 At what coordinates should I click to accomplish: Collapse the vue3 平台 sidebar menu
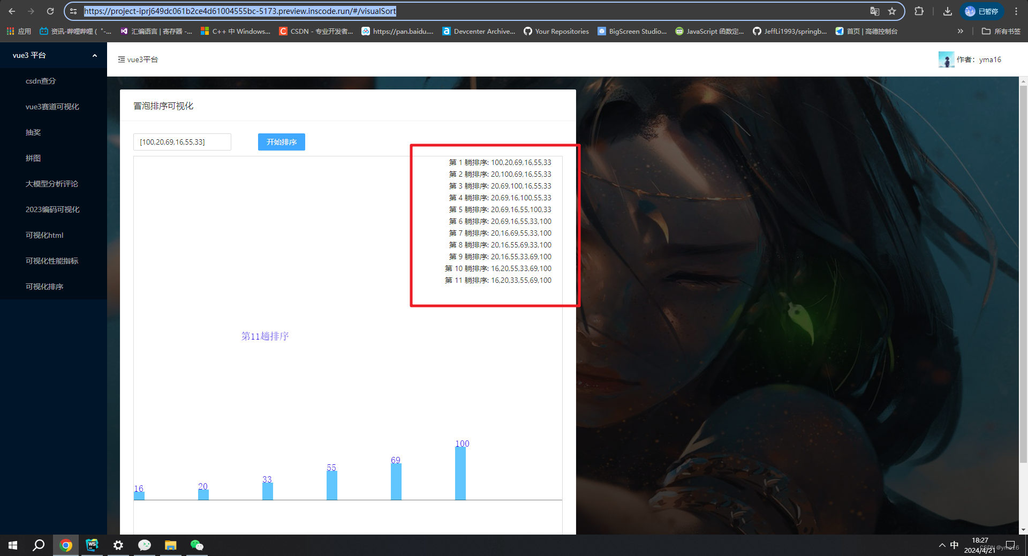pyautogui.click(x=54, y=55)
